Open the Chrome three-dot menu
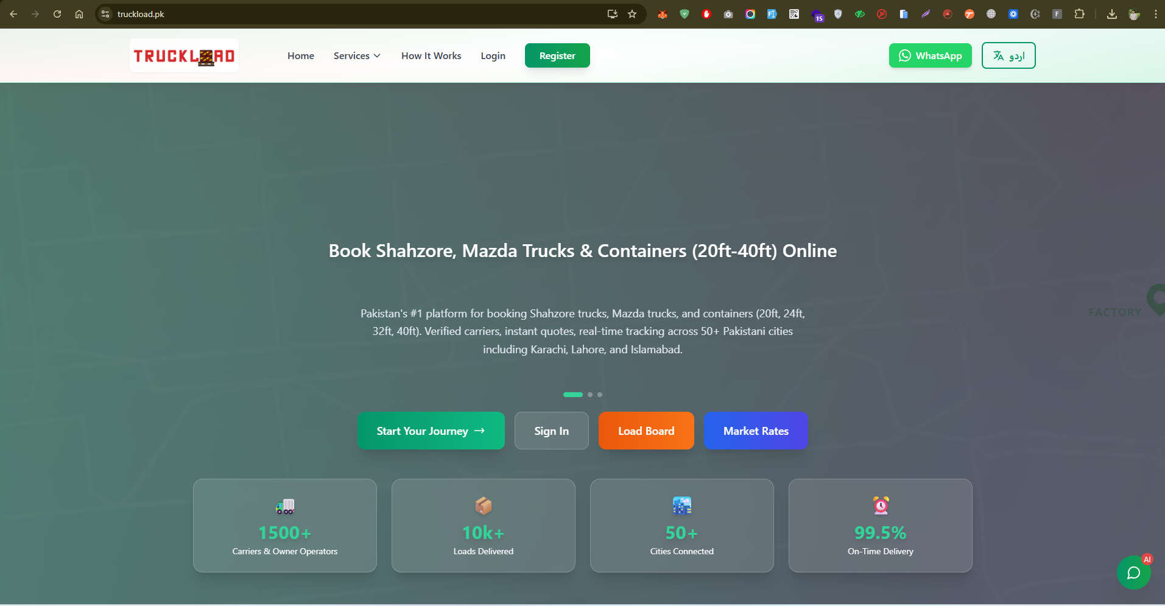 1155,14
